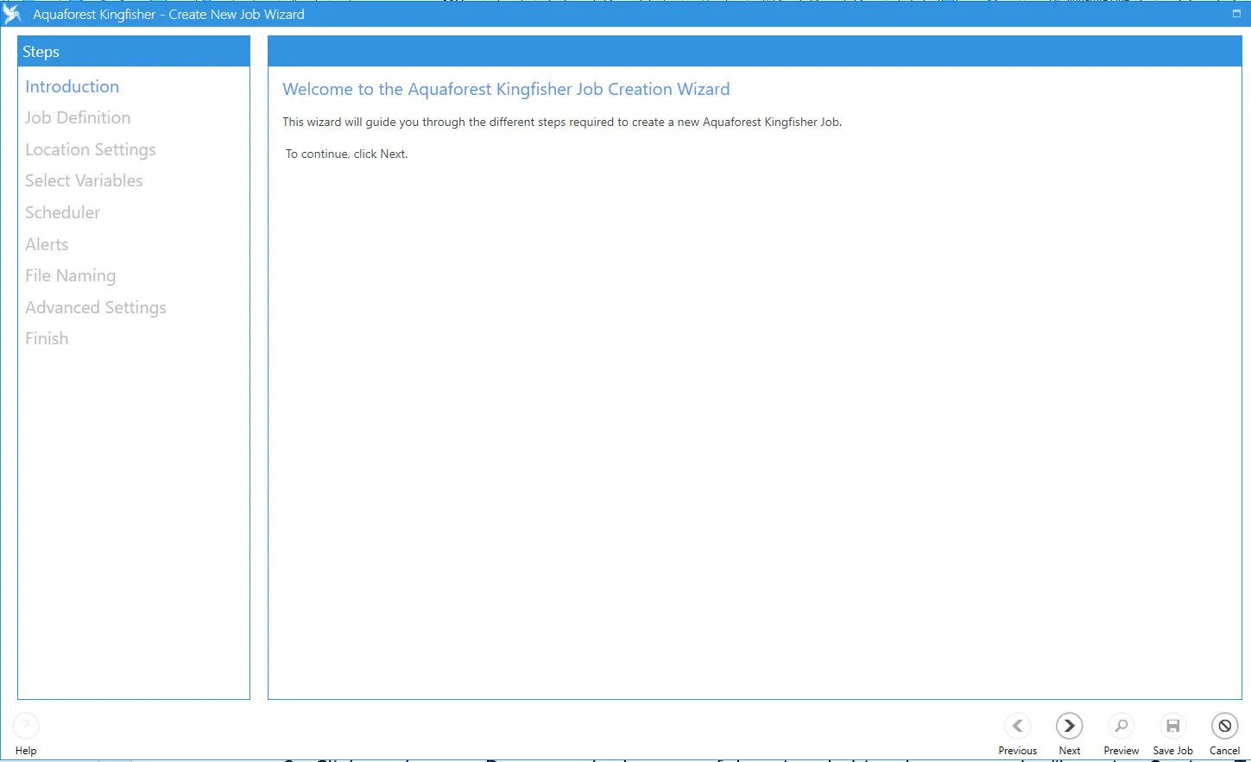Select the Finish step
This screenshot has width=1251, height=762.
[47, 339]
